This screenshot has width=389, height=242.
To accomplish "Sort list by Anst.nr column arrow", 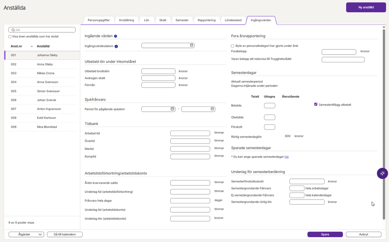I will tap(32, 46).
